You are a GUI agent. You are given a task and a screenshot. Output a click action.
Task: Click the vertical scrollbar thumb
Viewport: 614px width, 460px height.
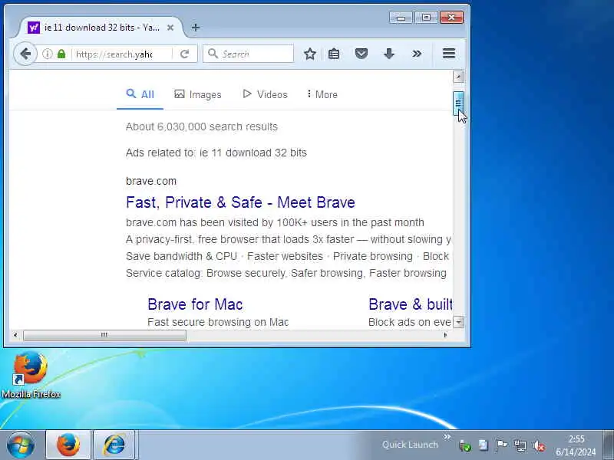458,103
